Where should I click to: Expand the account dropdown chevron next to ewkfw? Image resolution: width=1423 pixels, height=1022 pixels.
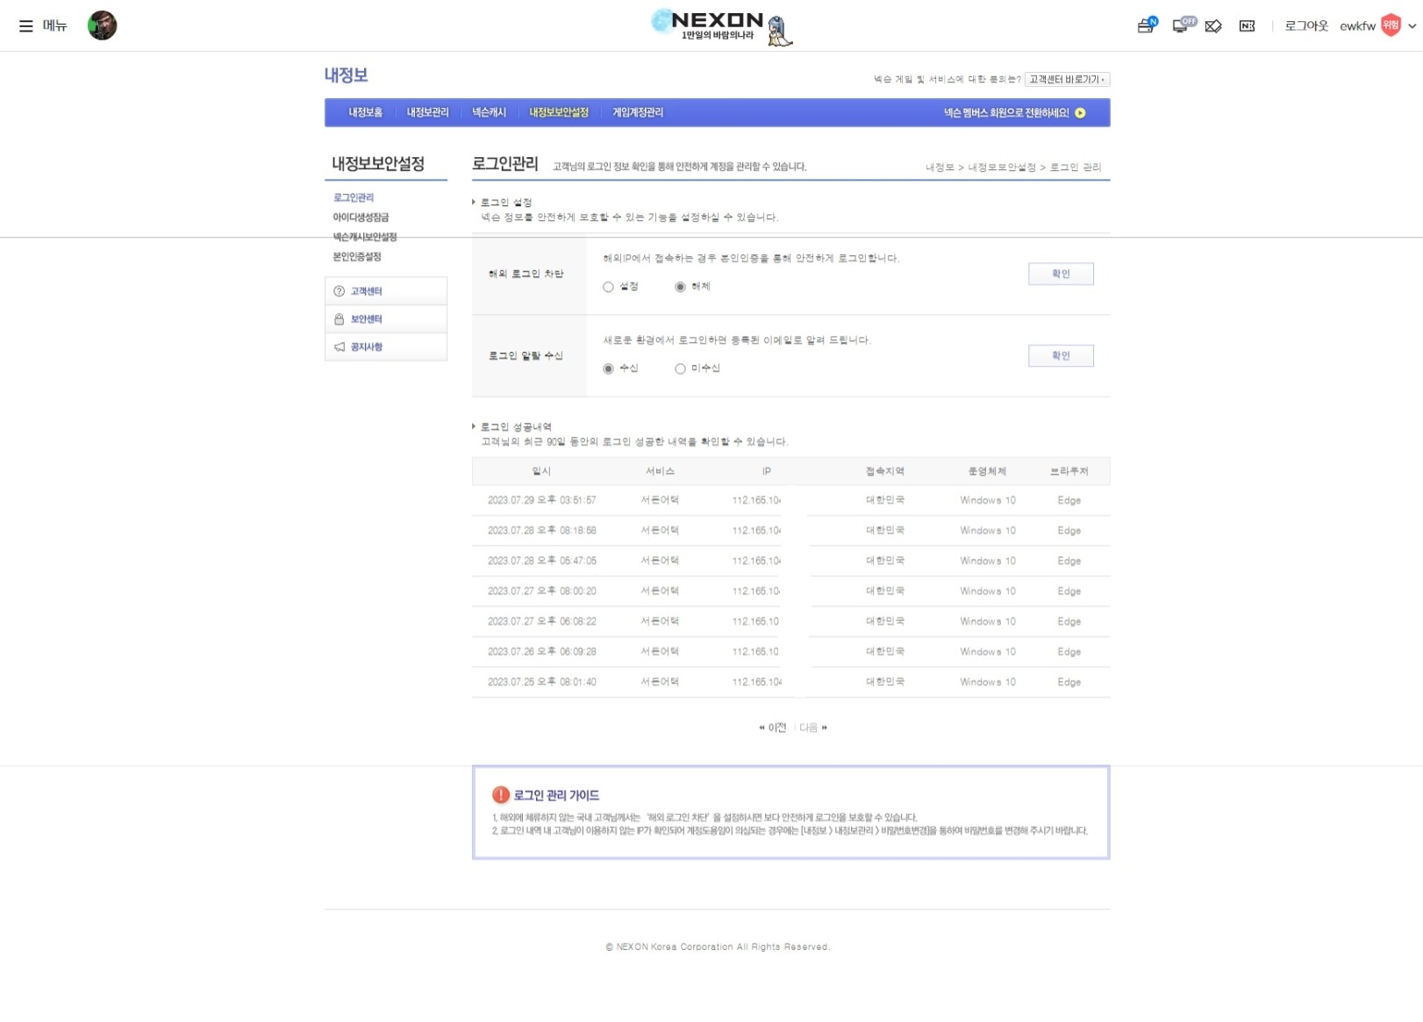tap(1412, 26)
